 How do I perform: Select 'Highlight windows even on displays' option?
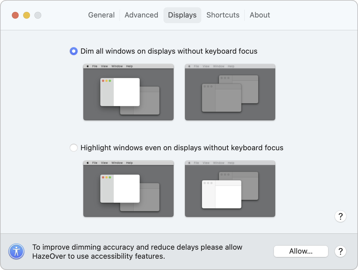(74, 148)
